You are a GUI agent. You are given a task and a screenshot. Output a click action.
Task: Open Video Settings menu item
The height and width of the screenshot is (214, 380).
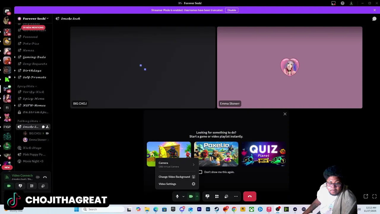[x=177, y=184]
